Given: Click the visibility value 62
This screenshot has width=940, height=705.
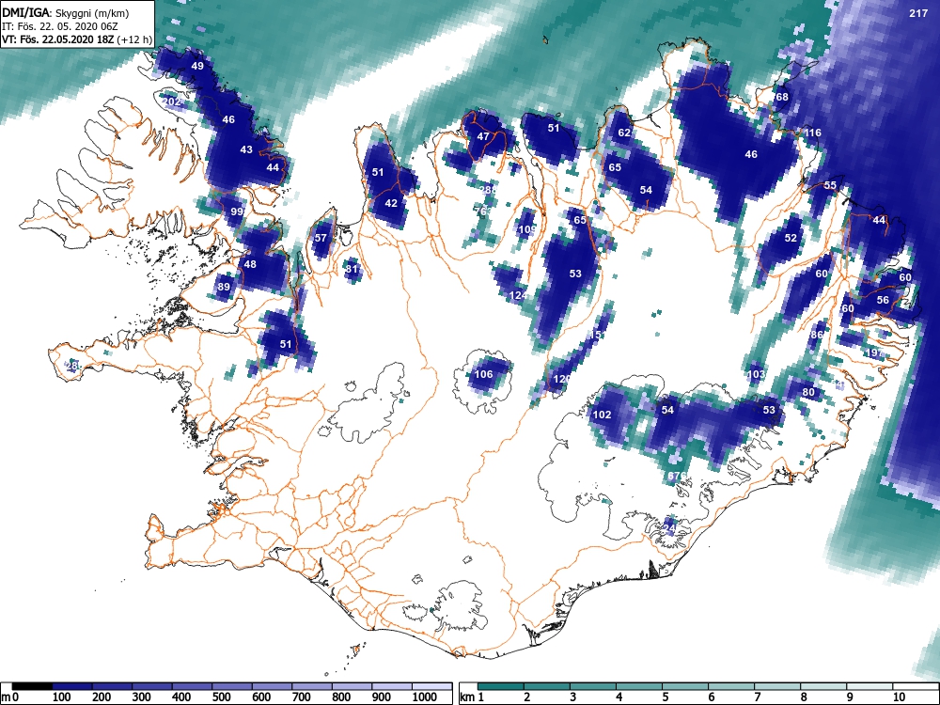Looking at the screenshot, I should [x=624, y=133].
